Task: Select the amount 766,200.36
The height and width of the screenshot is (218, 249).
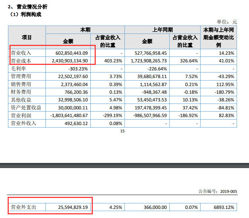Action: [76, 92]
